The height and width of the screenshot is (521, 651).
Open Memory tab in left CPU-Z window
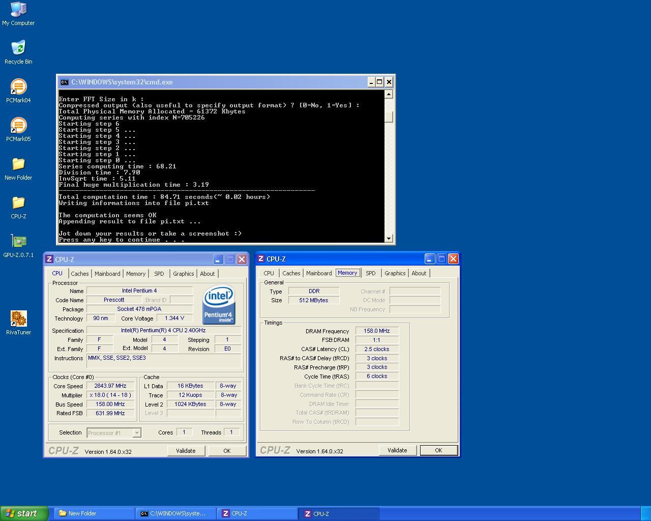[136, 274]
